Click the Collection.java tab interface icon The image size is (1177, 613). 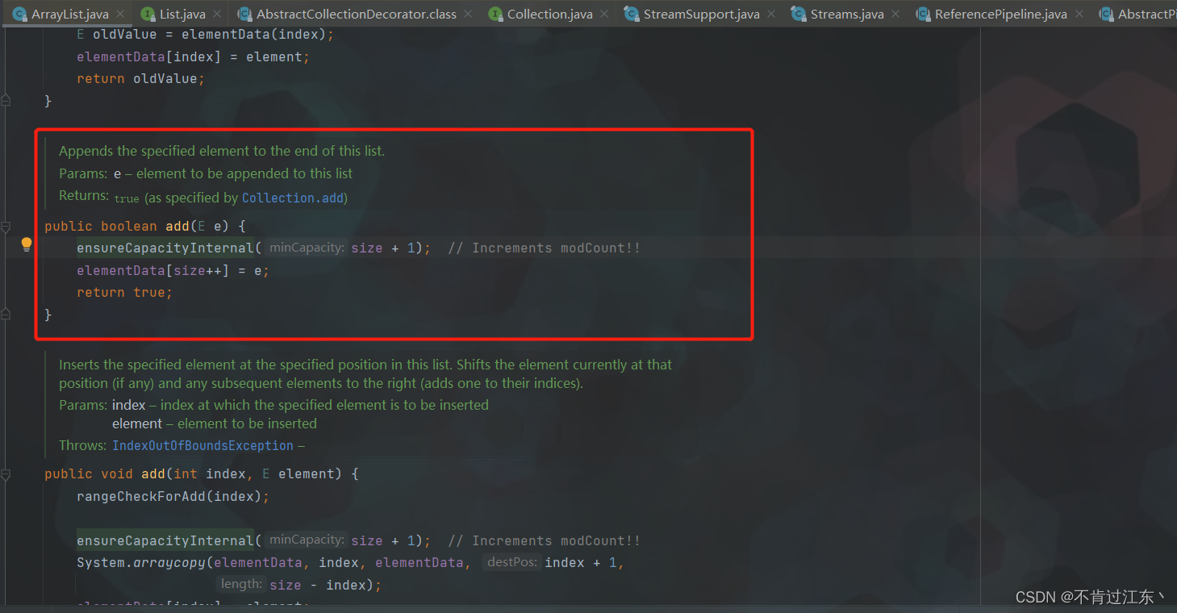tap(495, 14)
